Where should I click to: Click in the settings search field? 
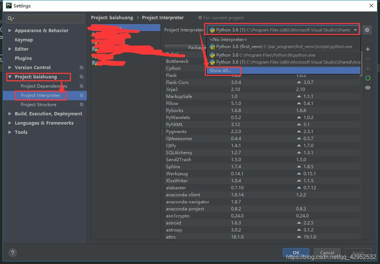45,18
